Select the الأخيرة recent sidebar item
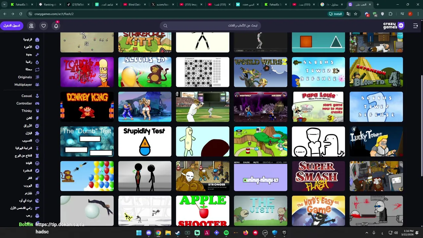Viewport: 423px width, 238px height. click(31, 47)
